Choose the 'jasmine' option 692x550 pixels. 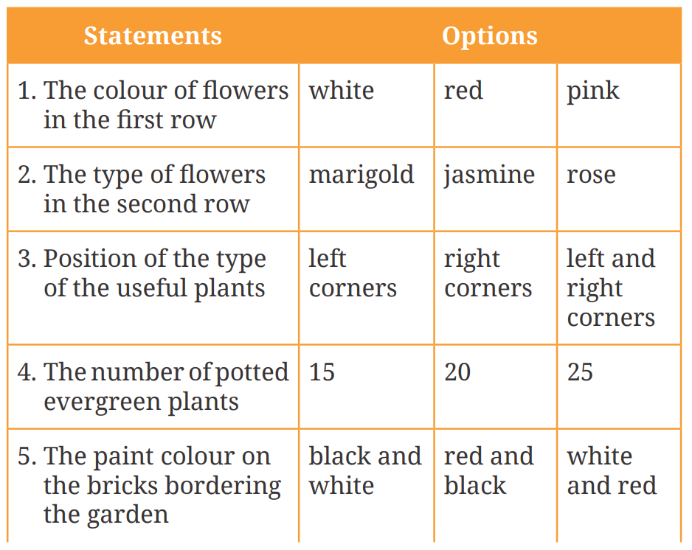tap(489, 175)
